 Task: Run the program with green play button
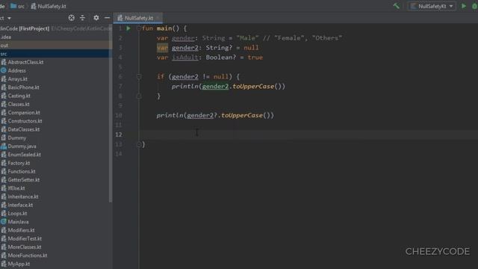(464, 6)
